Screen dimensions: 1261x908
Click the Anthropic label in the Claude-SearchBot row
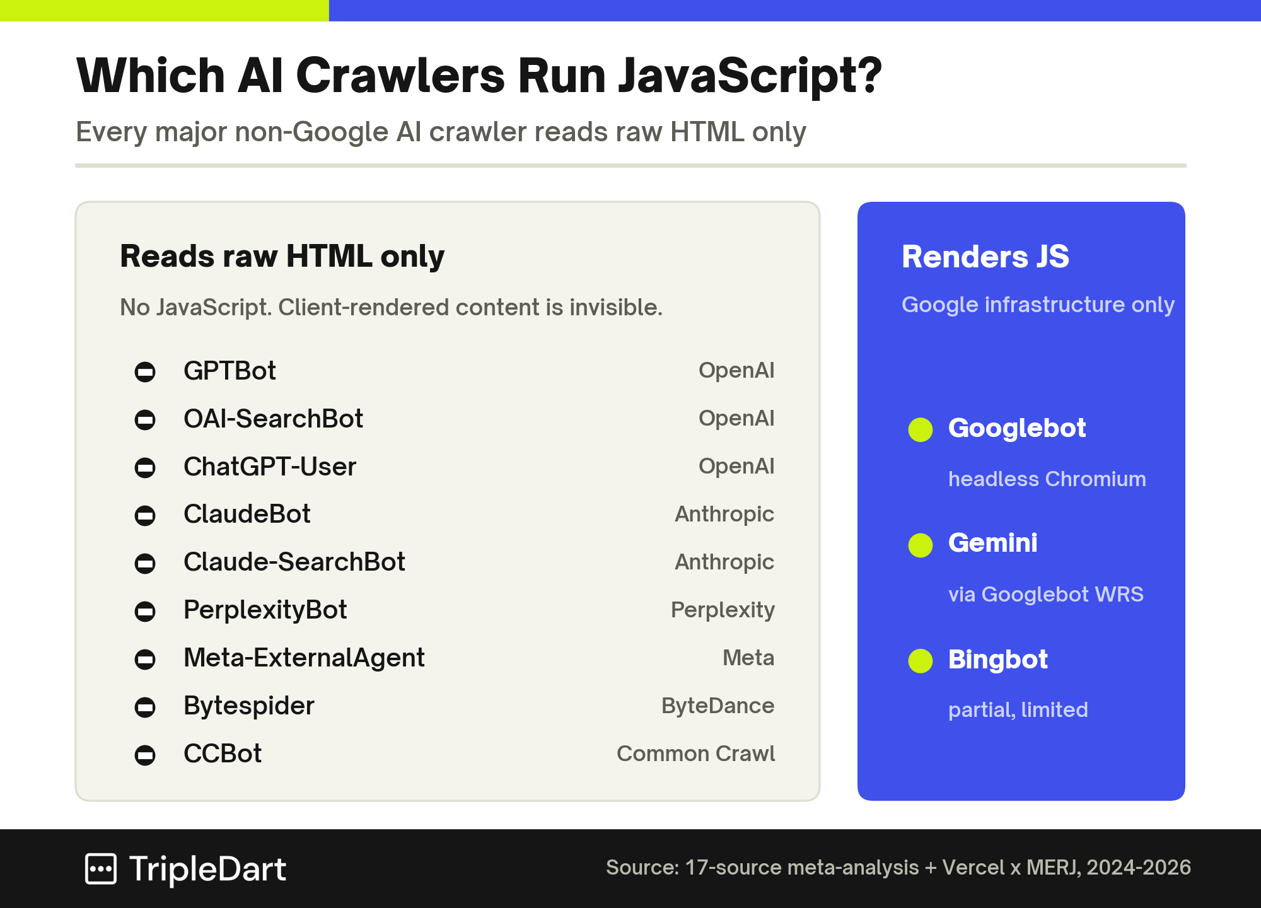(x=724, y=562)
